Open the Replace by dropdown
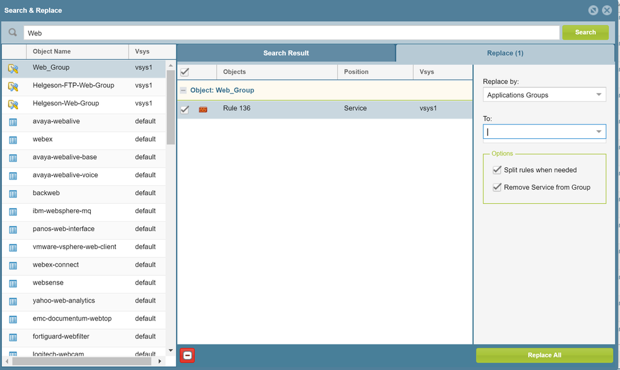The width and height of the screenshot is (620, 370). [544, 95]
